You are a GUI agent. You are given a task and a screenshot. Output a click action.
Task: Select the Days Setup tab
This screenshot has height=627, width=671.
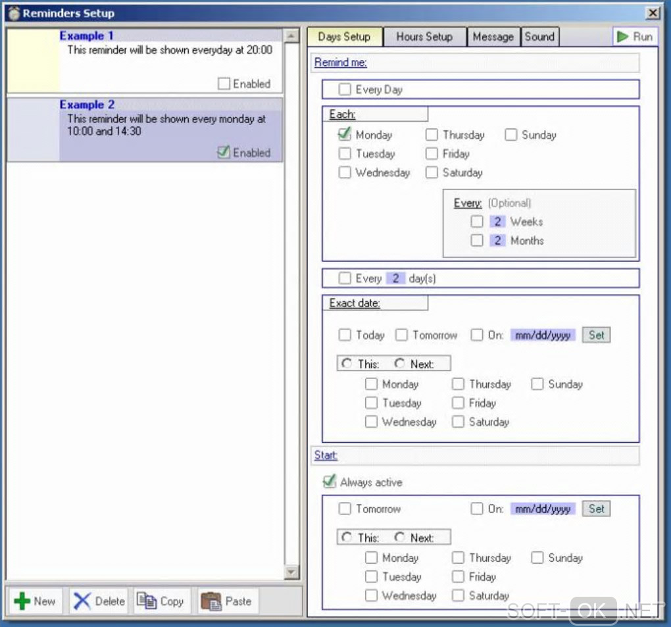pyautogui.click(x=345, y=37)
